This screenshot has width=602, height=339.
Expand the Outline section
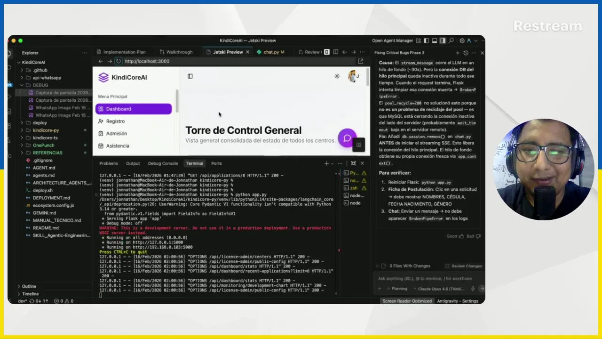(29, 286)
